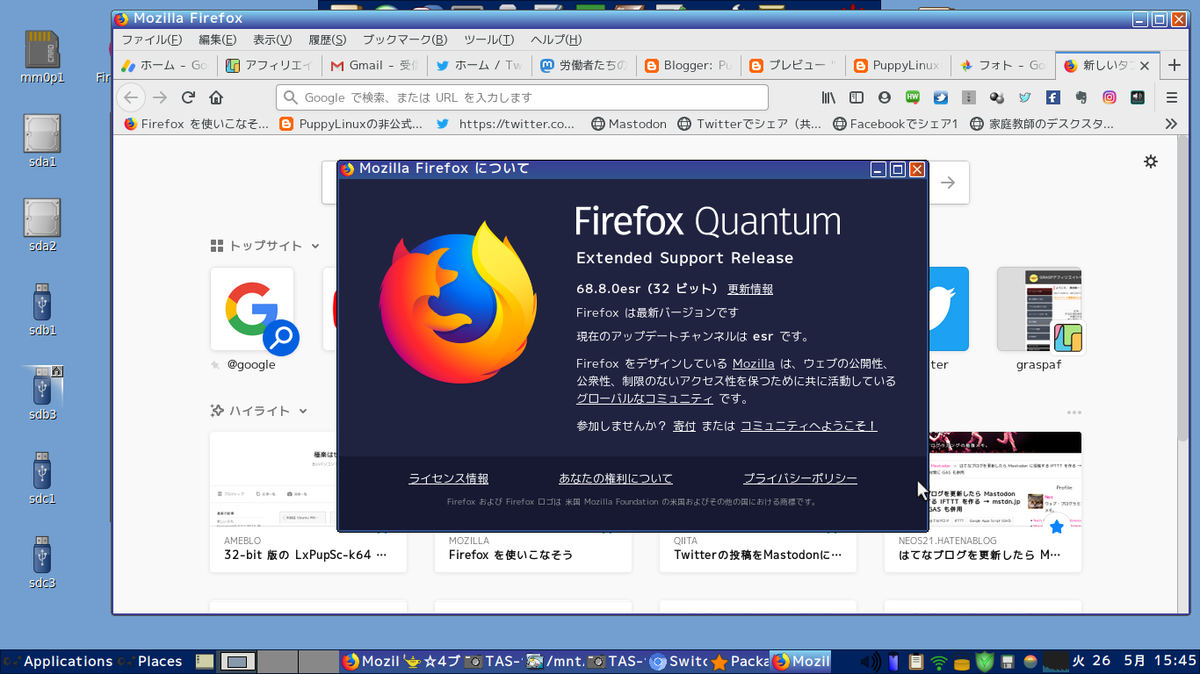Image resolution: width=1200 pixels, height=674 pixels.
Task: Click the show desktop taskbar icon
Action: (x=204, y=662)
